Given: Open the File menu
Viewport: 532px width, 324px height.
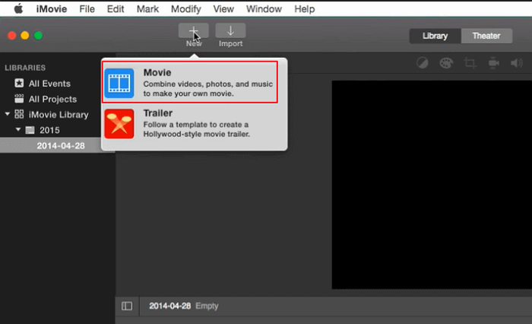Looking at the screenshot, I should click(87, 9).
